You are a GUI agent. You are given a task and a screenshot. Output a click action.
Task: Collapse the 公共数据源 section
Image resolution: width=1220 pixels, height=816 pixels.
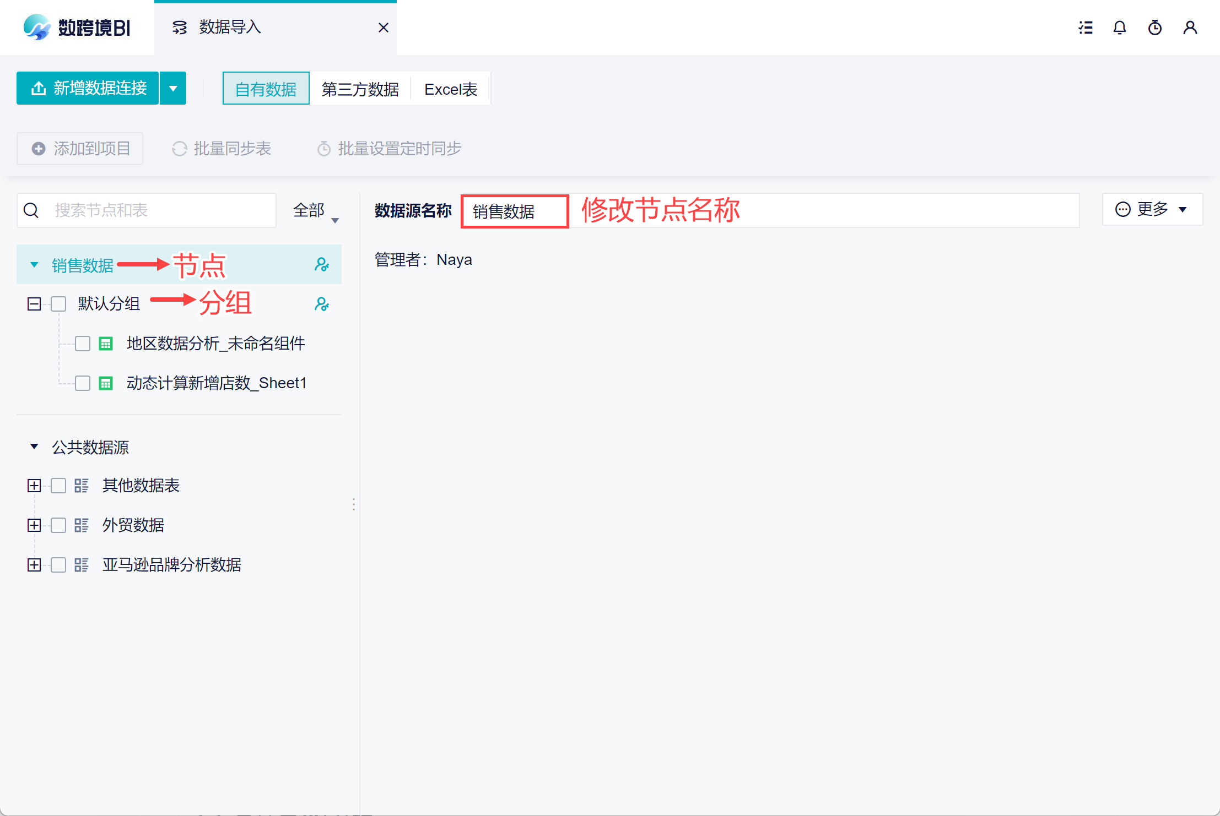point(34,447)
